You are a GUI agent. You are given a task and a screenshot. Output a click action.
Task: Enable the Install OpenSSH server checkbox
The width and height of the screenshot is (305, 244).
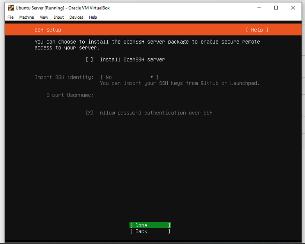pos(90,60)
